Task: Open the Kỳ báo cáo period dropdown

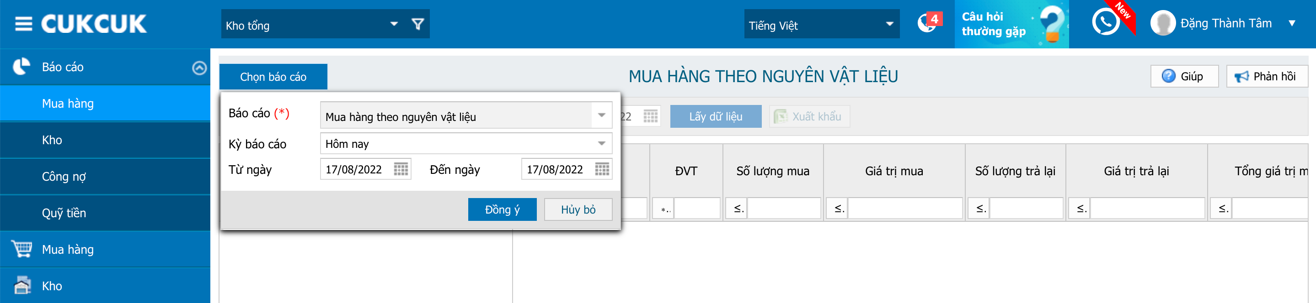Action: point(602,143)
